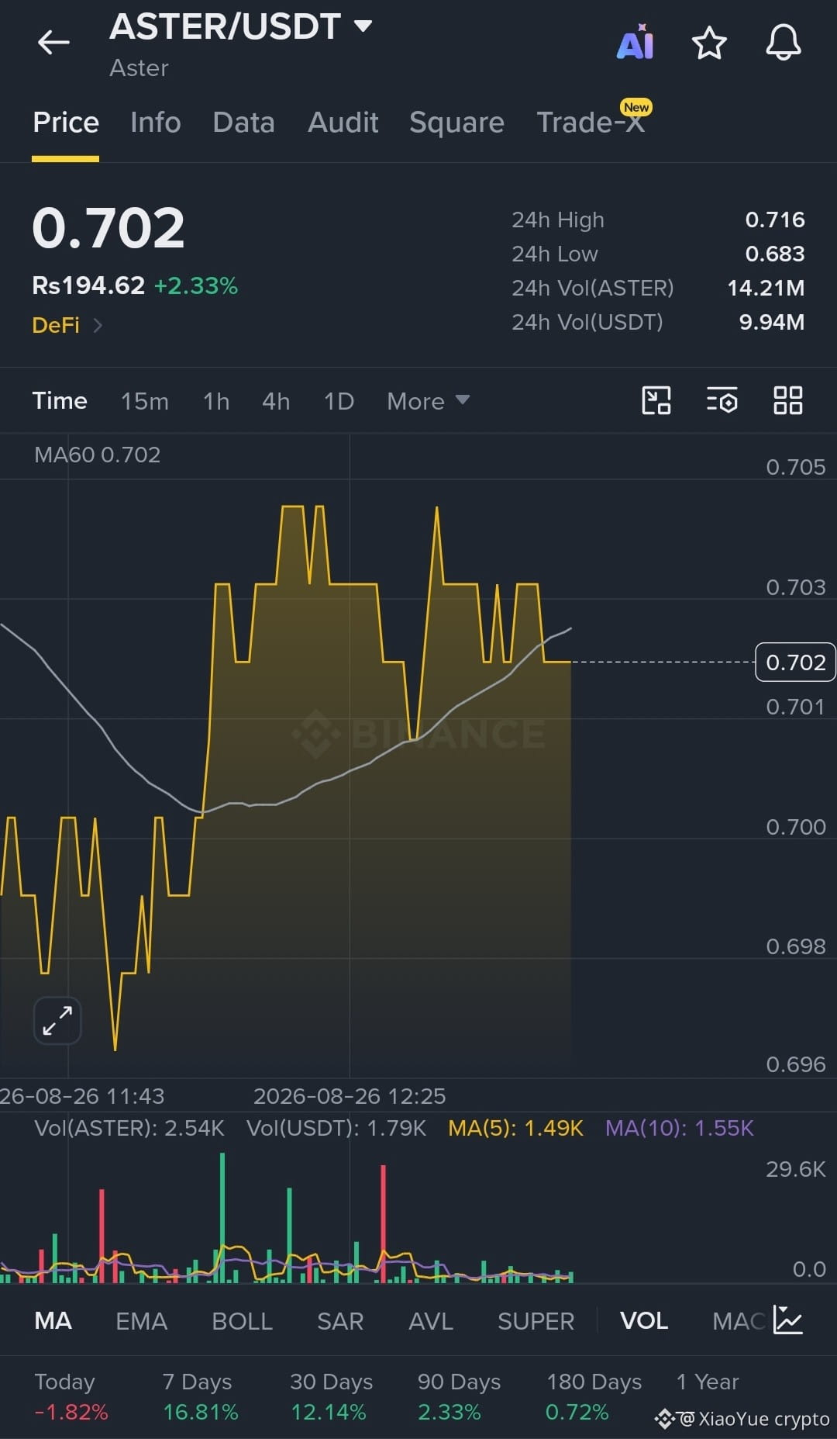Viewport: 837px width, 1439px height.
Task: Select the 1h interval
Action: coord(216,401)
